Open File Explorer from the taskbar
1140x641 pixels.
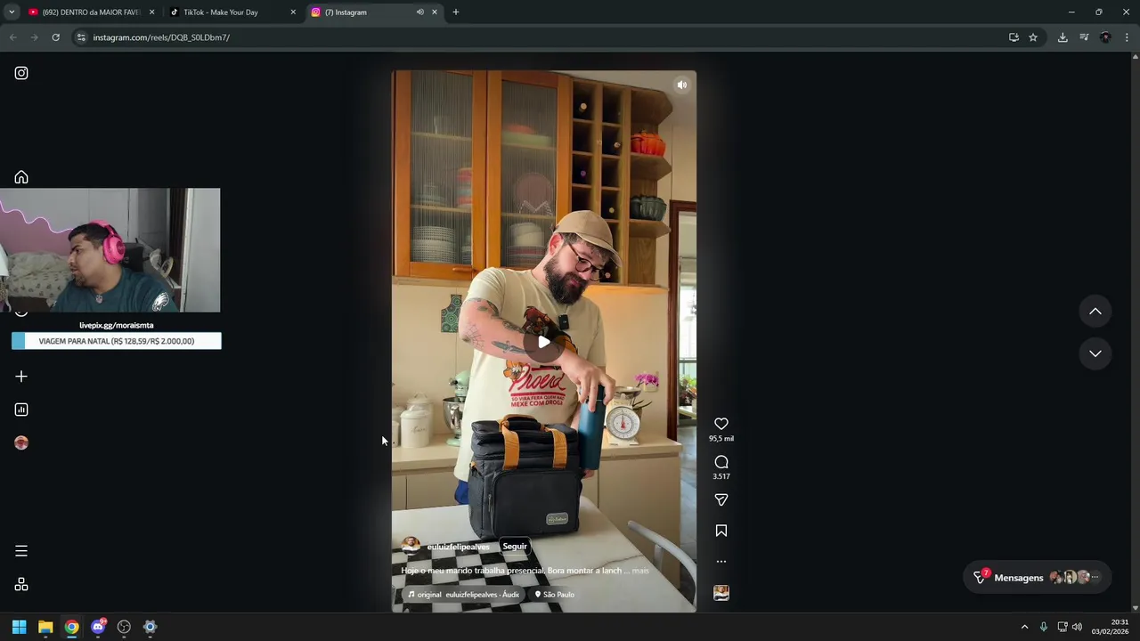(x=45, y=627)
